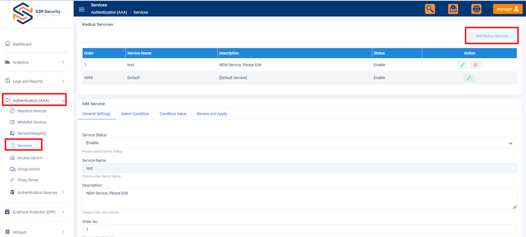The image size is (526, 237).
Task: Expand the Logs and Reports chevron
Action: pos(63,81)
